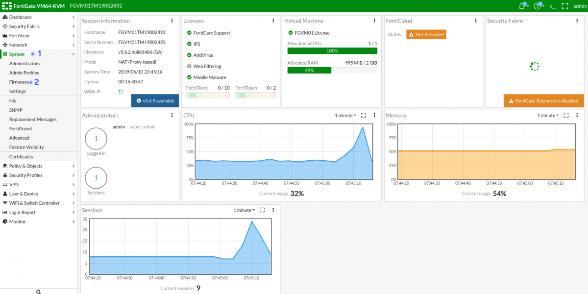The height and width of the screenshot is (294, 588).
Task: Click the FortiGate Telemetry is disabled warning
Action: pyautogui.click(x=544, y=101)
